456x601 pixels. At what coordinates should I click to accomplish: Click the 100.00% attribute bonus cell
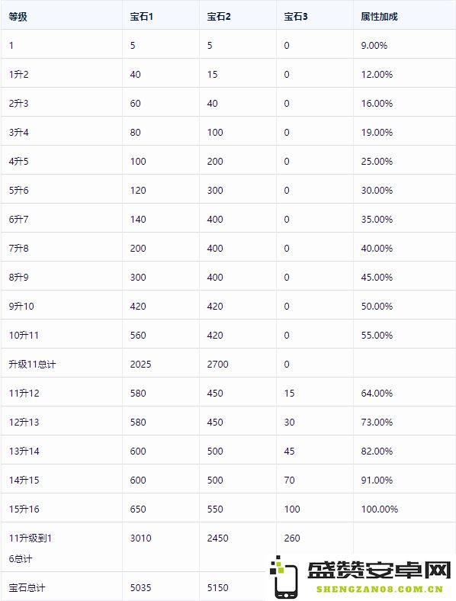[379, 509]
